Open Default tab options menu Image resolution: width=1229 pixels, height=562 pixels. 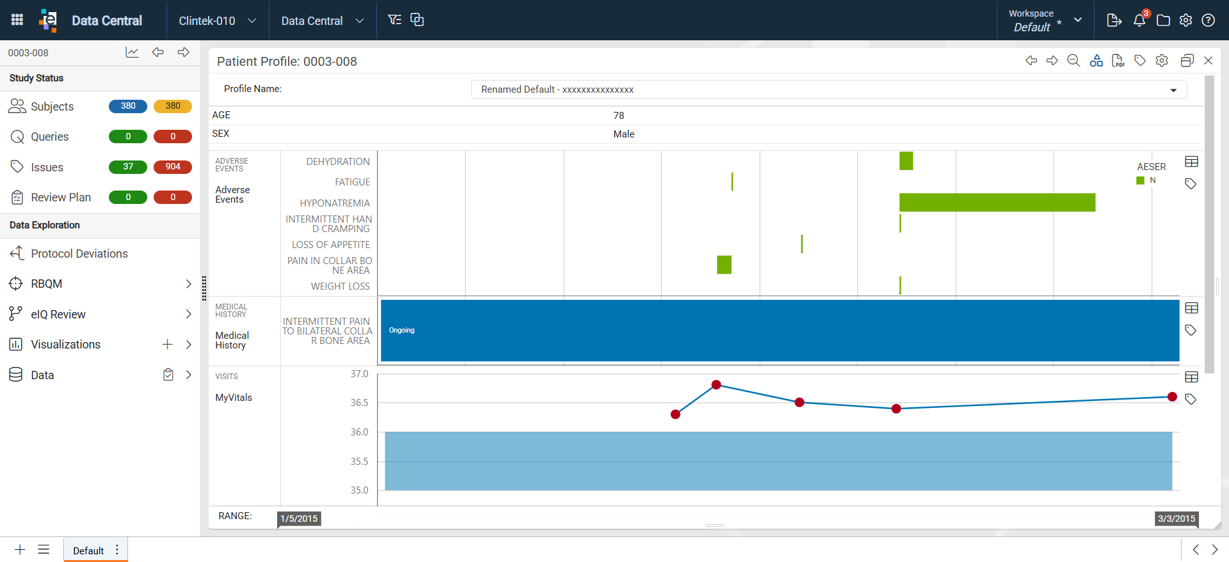117,550
